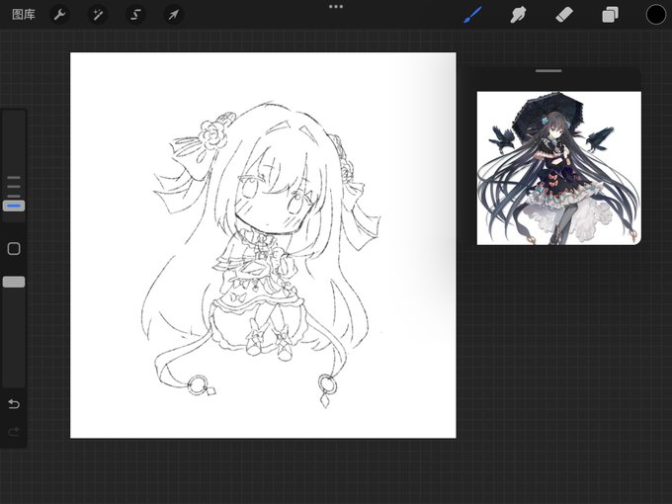The height and width of the screenshot is (504, 672).
Task: Tap the square modify button in sidebar
Action: click(14, 249)
